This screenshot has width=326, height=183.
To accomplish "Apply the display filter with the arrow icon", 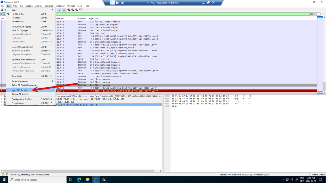I will coord(315,14).
